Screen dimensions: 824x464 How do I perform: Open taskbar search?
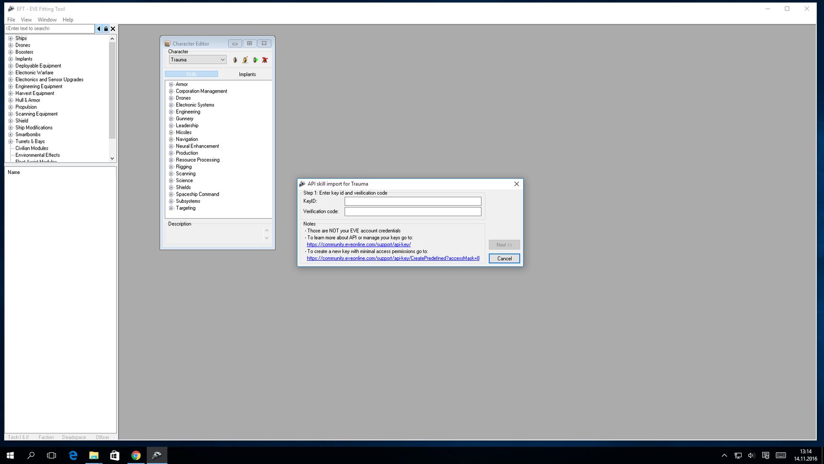[31, 455]
